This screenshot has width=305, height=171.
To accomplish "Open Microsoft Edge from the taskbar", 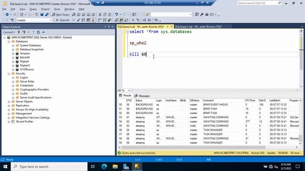I will 104,167.
